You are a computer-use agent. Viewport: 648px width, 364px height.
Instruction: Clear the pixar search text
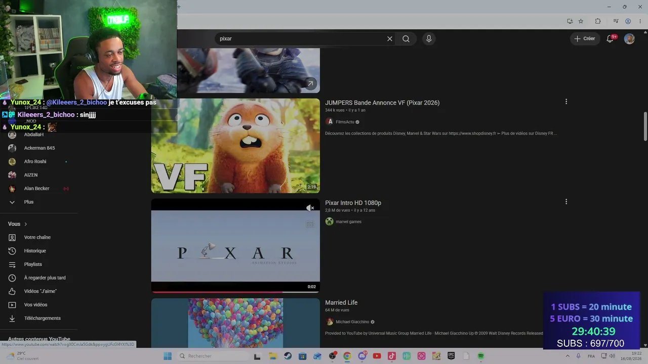[390, 39]
